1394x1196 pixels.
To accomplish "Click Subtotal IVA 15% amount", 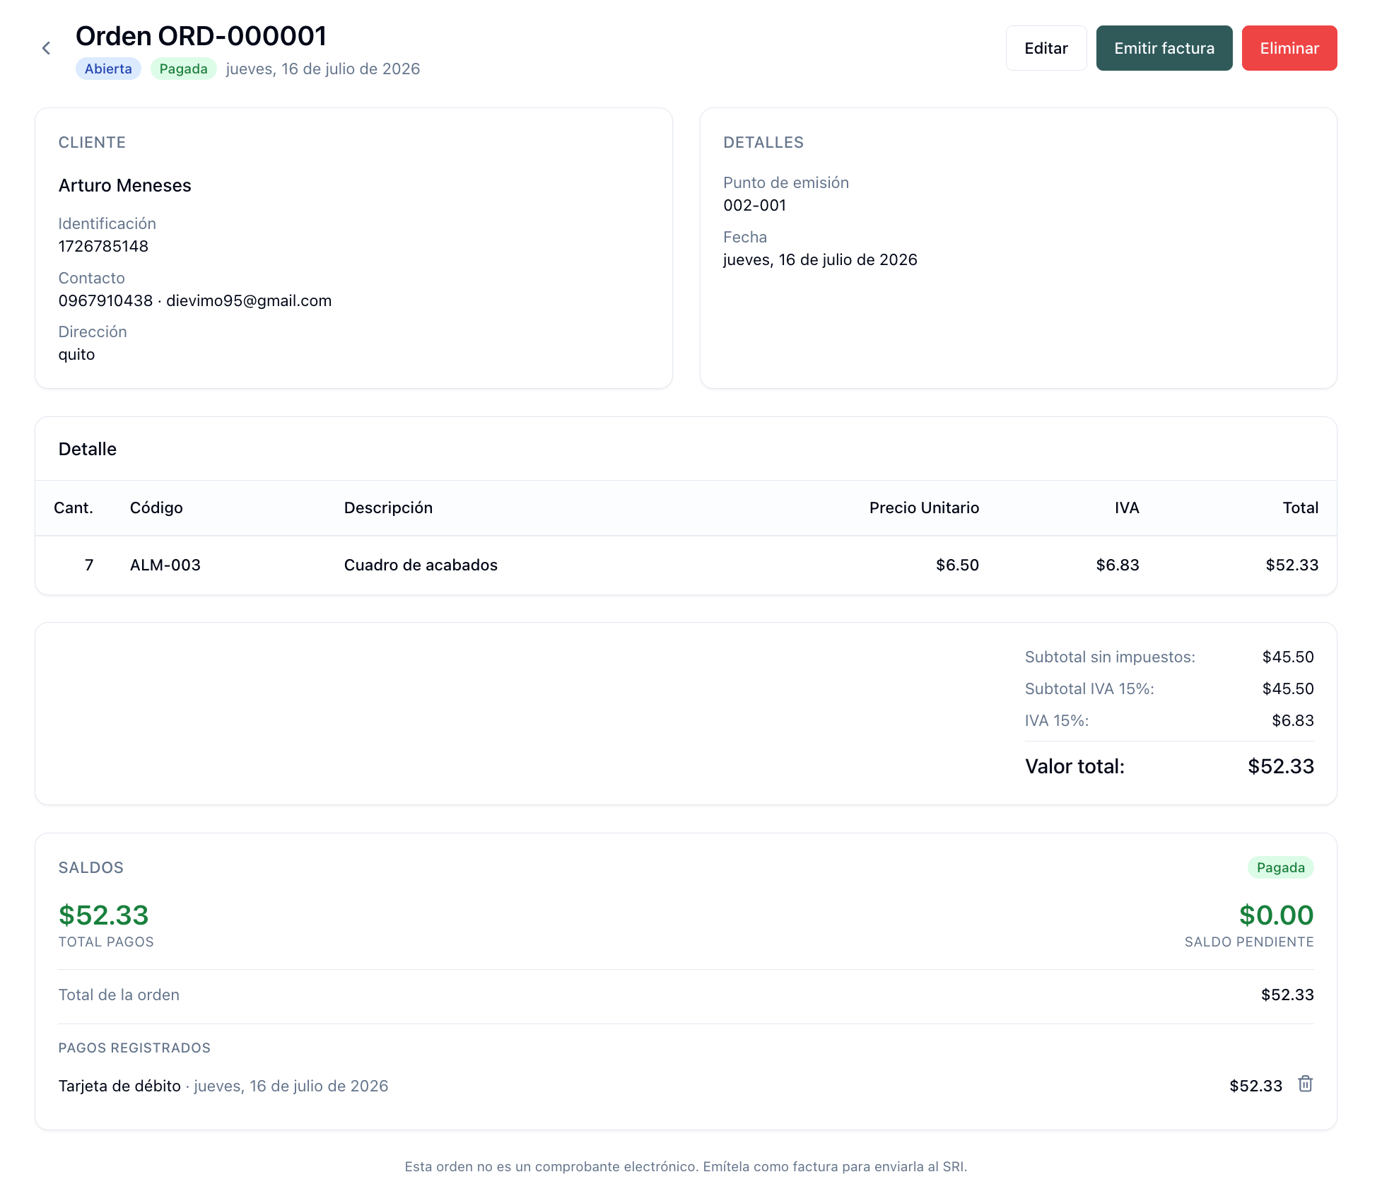I will [1288, 688].
